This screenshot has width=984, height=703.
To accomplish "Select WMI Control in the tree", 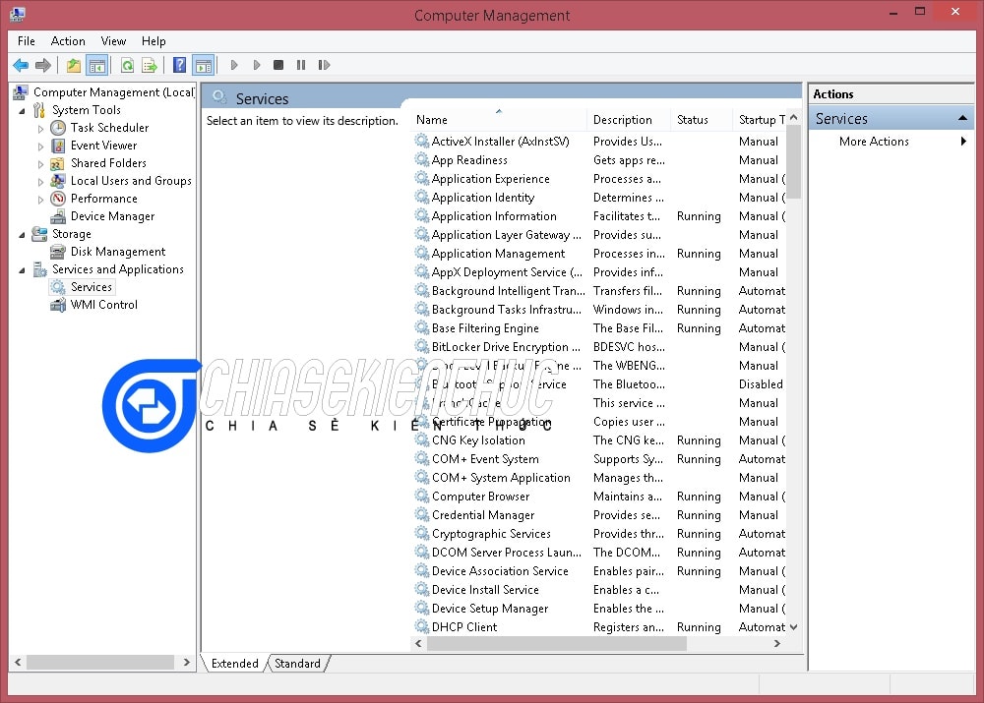I will 103,304.
